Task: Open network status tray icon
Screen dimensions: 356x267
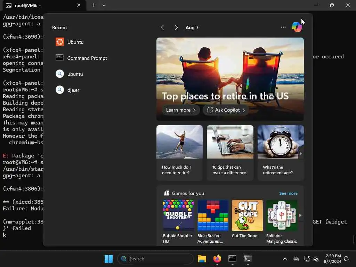Action: pos(307,259)
